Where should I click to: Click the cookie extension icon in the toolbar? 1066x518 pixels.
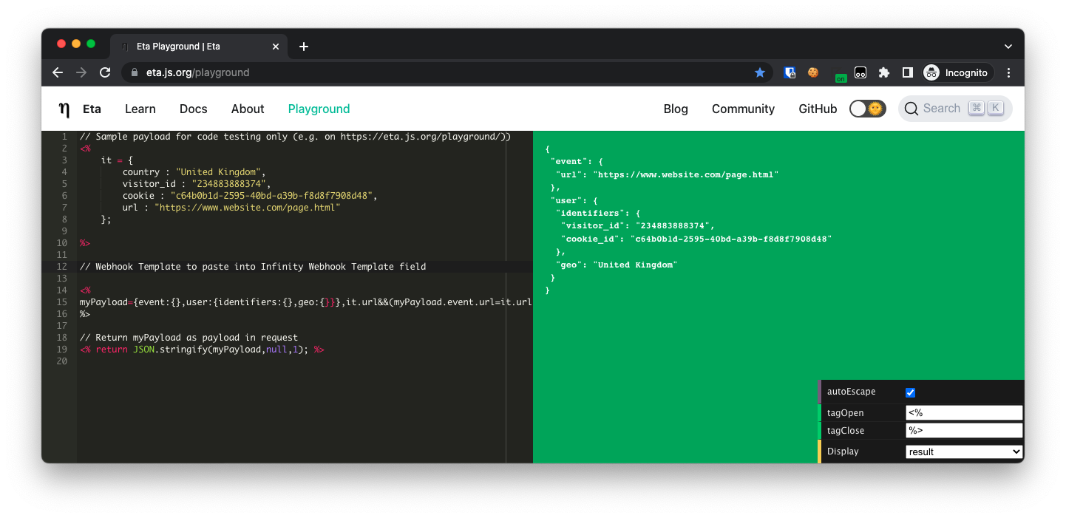coord(813,72)
